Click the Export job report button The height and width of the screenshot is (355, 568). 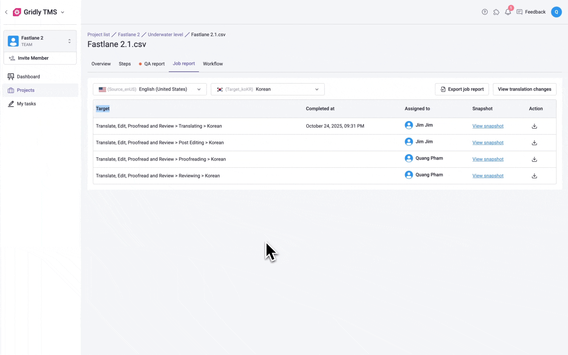(462, 89)
